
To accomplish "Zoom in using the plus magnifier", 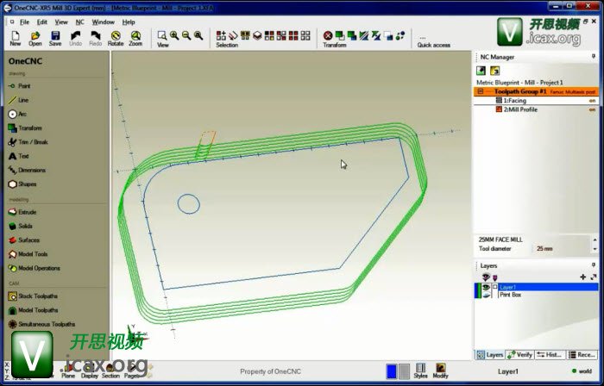I will 174,35.
